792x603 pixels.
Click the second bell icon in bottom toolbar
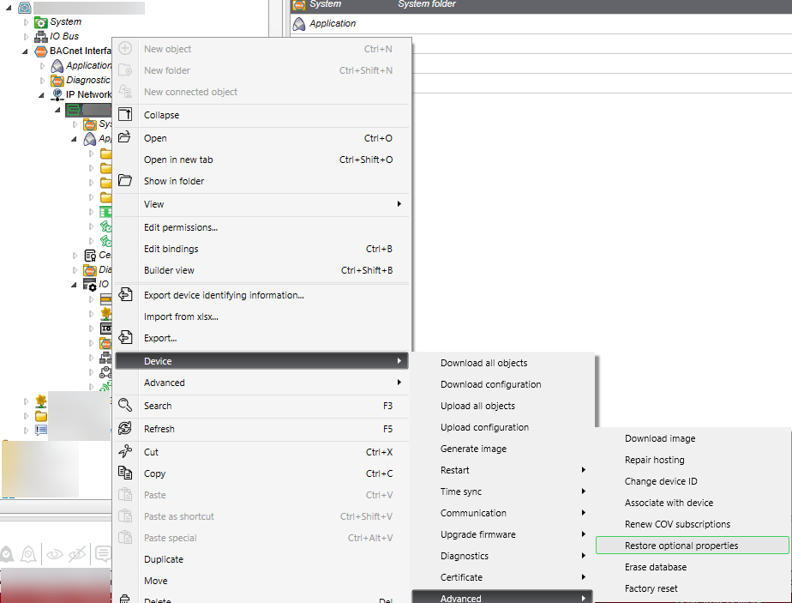(28, 554)
